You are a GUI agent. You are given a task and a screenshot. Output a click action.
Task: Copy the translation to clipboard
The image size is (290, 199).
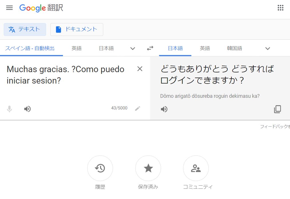tap(277, 109)
